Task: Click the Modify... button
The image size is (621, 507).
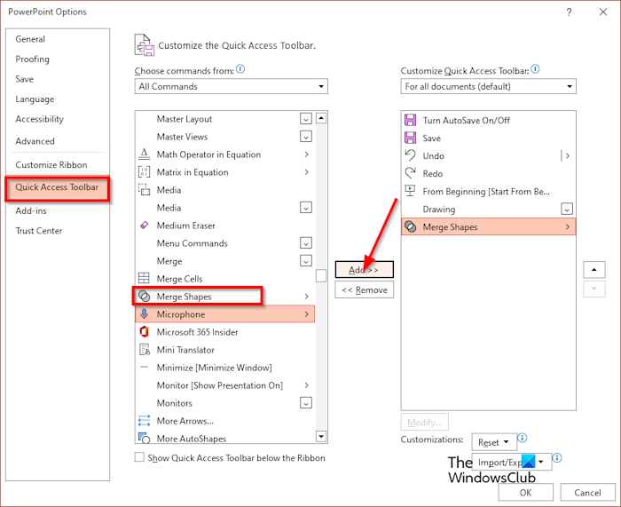Action: (425, 422)
